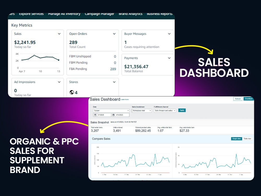Open Manage All Inventory in top navigation
The width and height of the screenshot is (261, 196).
[x=64, y=14]
